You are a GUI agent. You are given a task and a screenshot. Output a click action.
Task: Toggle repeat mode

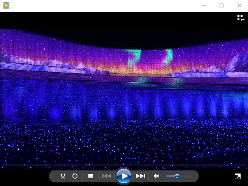(75, 176)
